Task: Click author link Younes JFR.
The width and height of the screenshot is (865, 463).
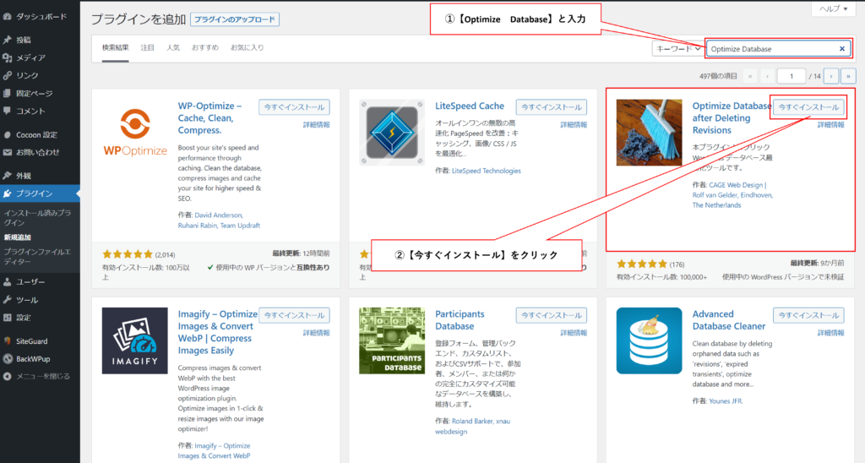Action: [726, 401]
